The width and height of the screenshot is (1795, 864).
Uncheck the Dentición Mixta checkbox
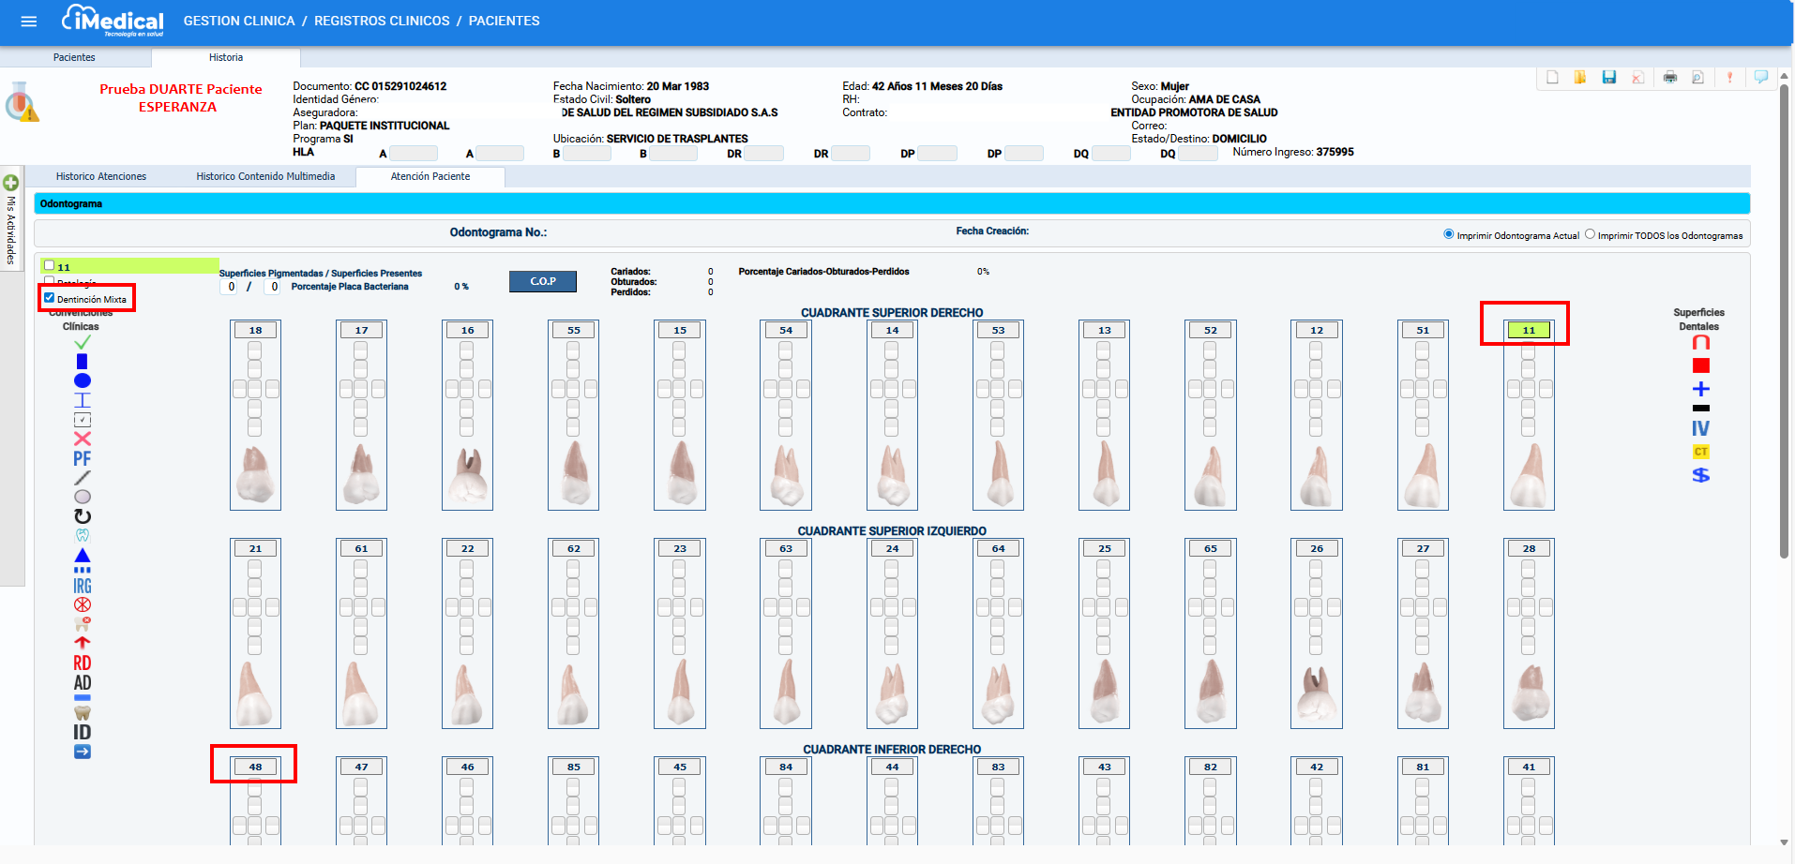point(50,298)
